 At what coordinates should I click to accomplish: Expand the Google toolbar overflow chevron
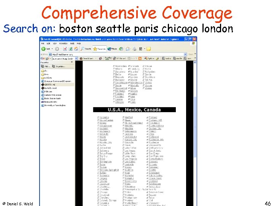pos(195,58)
